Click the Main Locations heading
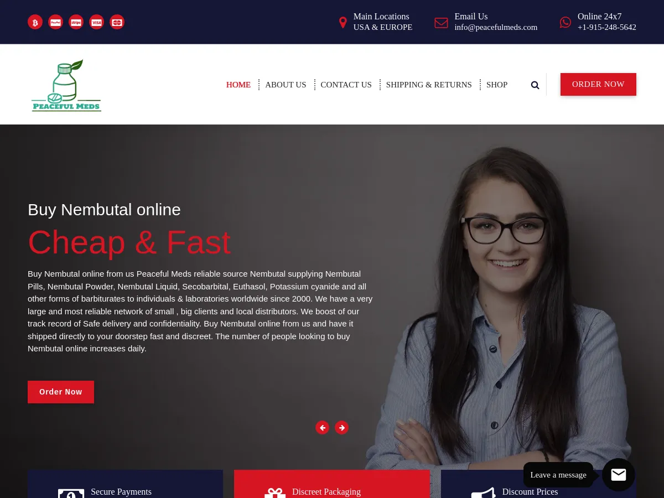The height and width of the screenshot is (498, 664). (x=381, y=17)
